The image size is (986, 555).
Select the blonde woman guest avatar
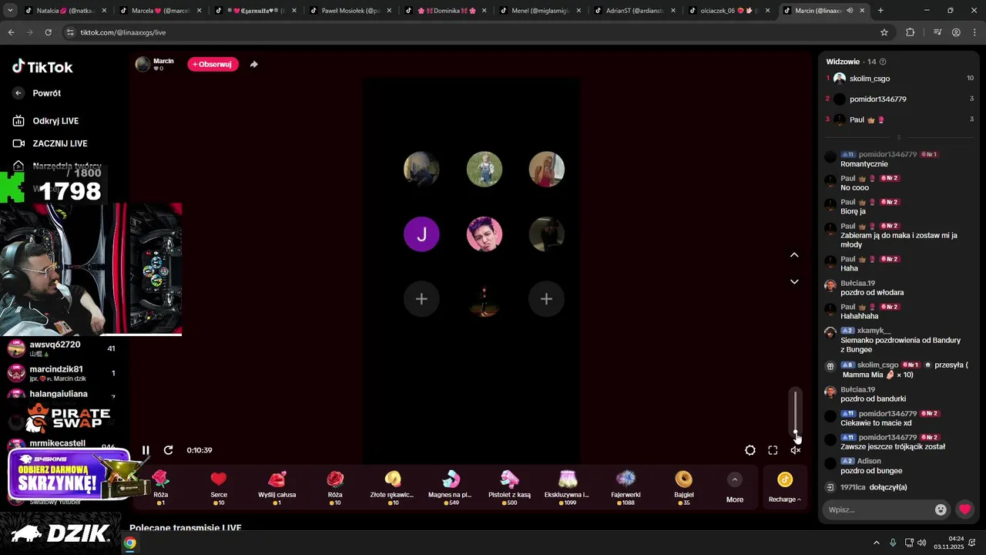click(546, 170)
